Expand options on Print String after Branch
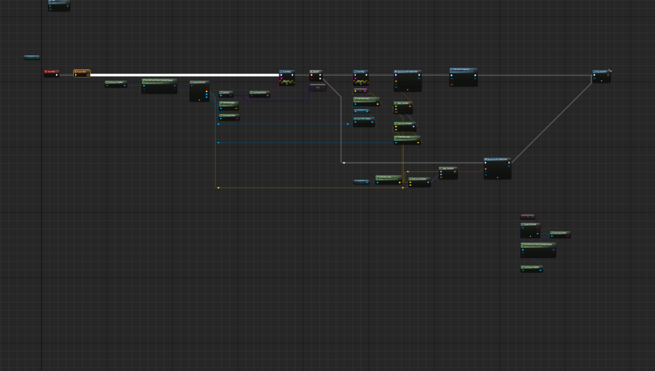Viewport: 655px width, 371px height. pyautogui.click(x=361, y=84)
